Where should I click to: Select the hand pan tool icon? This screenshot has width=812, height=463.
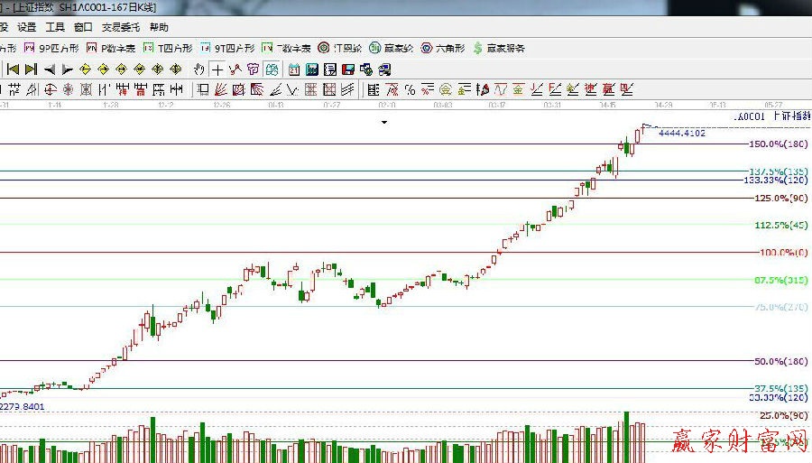pyautogui.click(x=199, y=69)
